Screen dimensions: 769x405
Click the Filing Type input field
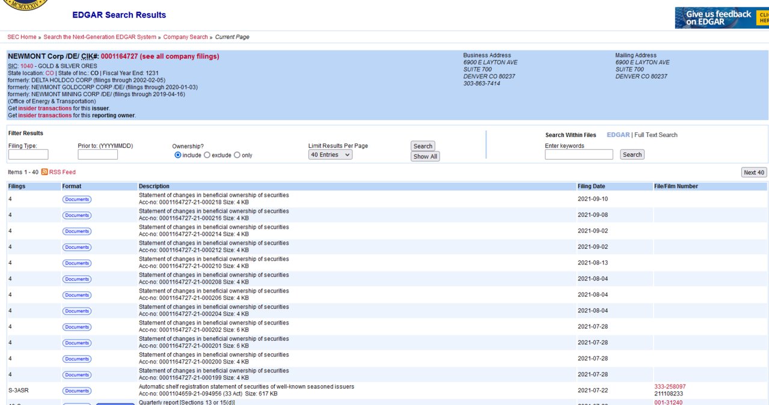click(x=28, y=155)
